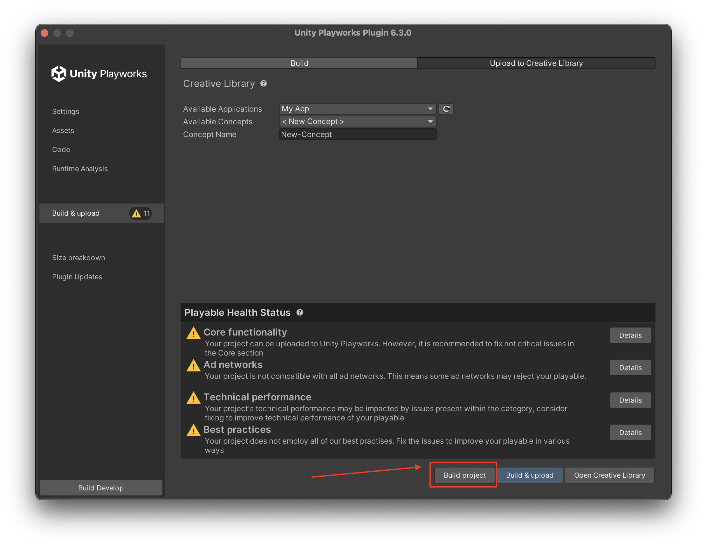
Task: Open Details for Ad networks
Action: [630, 368]
